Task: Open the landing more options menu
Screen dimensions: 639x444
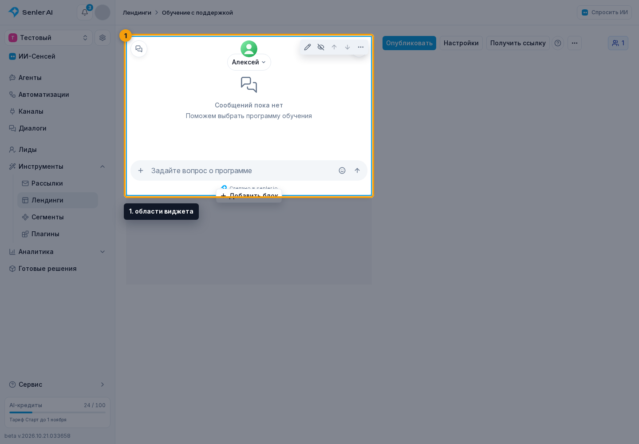Action: coord(575,43)
